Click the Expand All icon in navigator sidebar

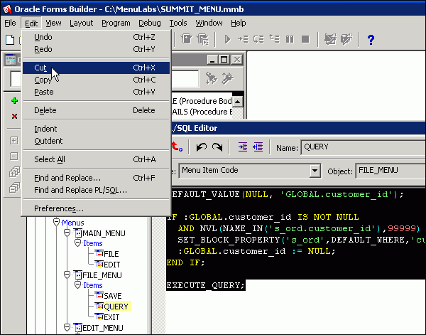tap(14, 172)
